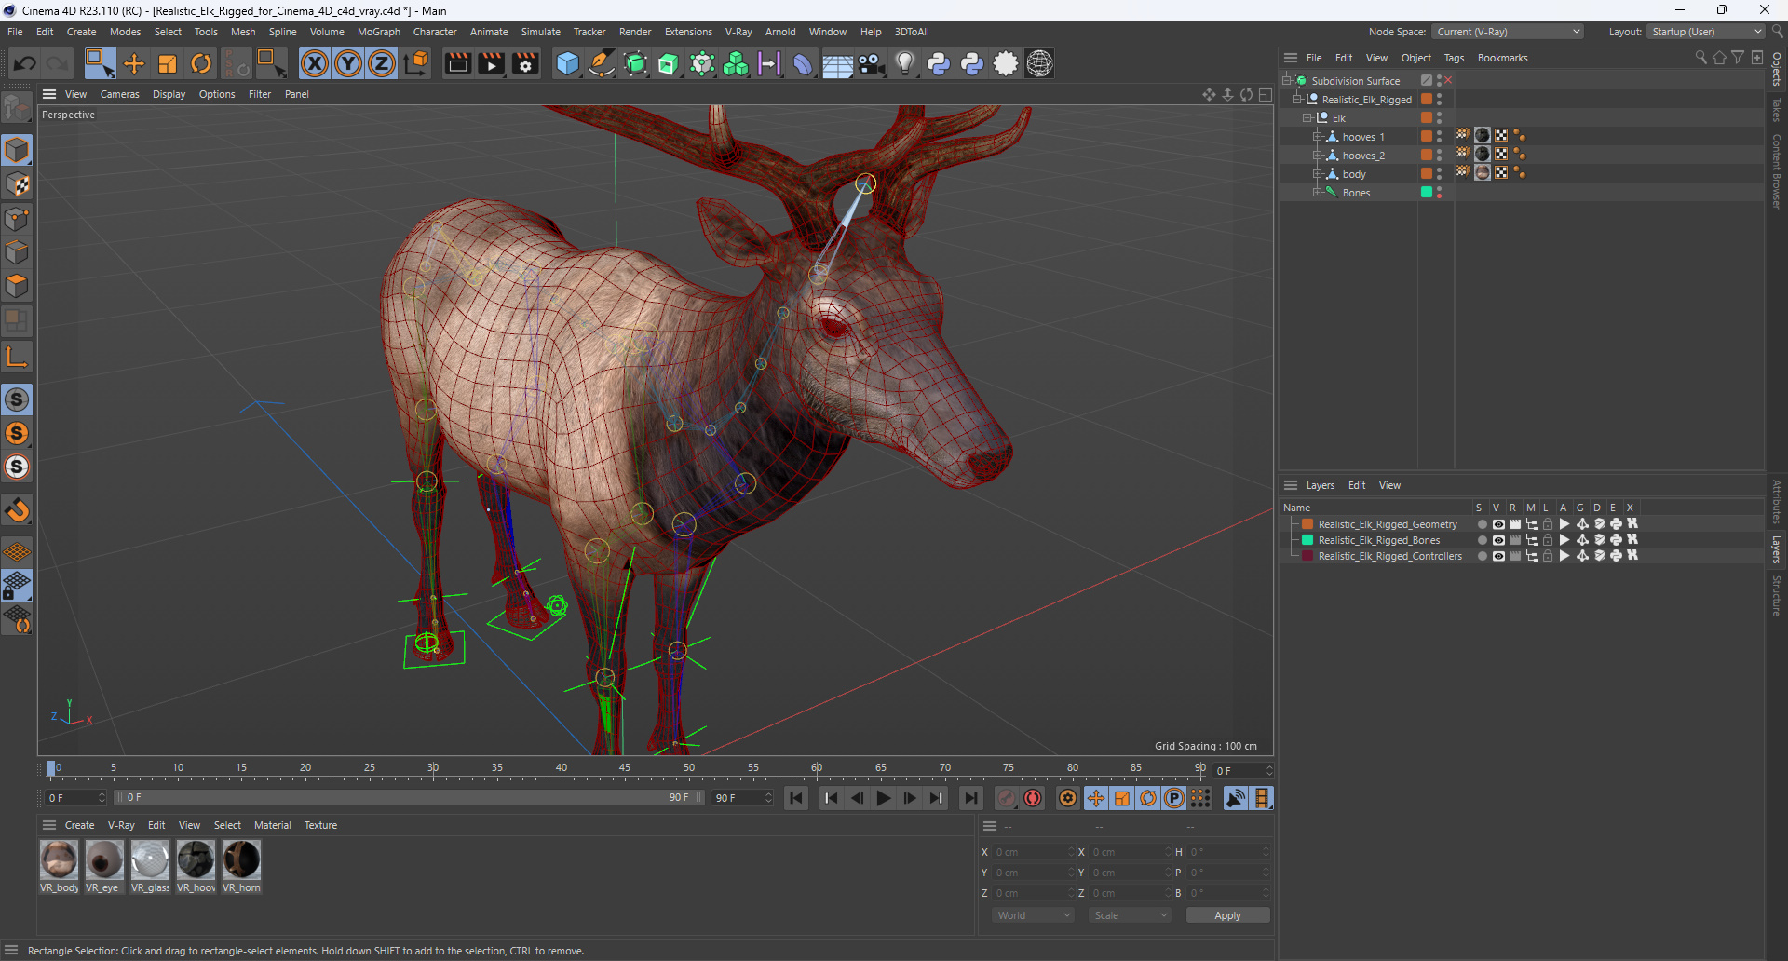Click frame 45 on the timeline ruler

(x=624, y=769)
